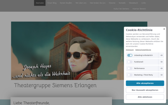Screen dimensions: 168x105
Task: Click the Alle akzeptieren button
Action: (145, 83)
